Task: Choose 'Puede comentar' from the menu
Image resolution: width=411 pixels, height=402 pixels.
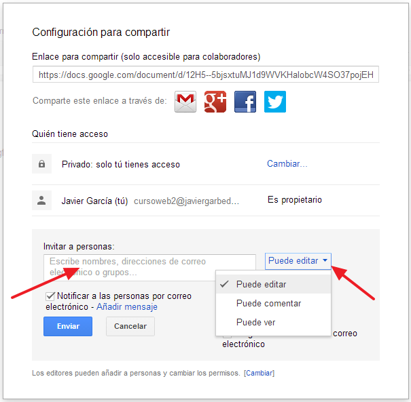Action: (x=268, y=304)
